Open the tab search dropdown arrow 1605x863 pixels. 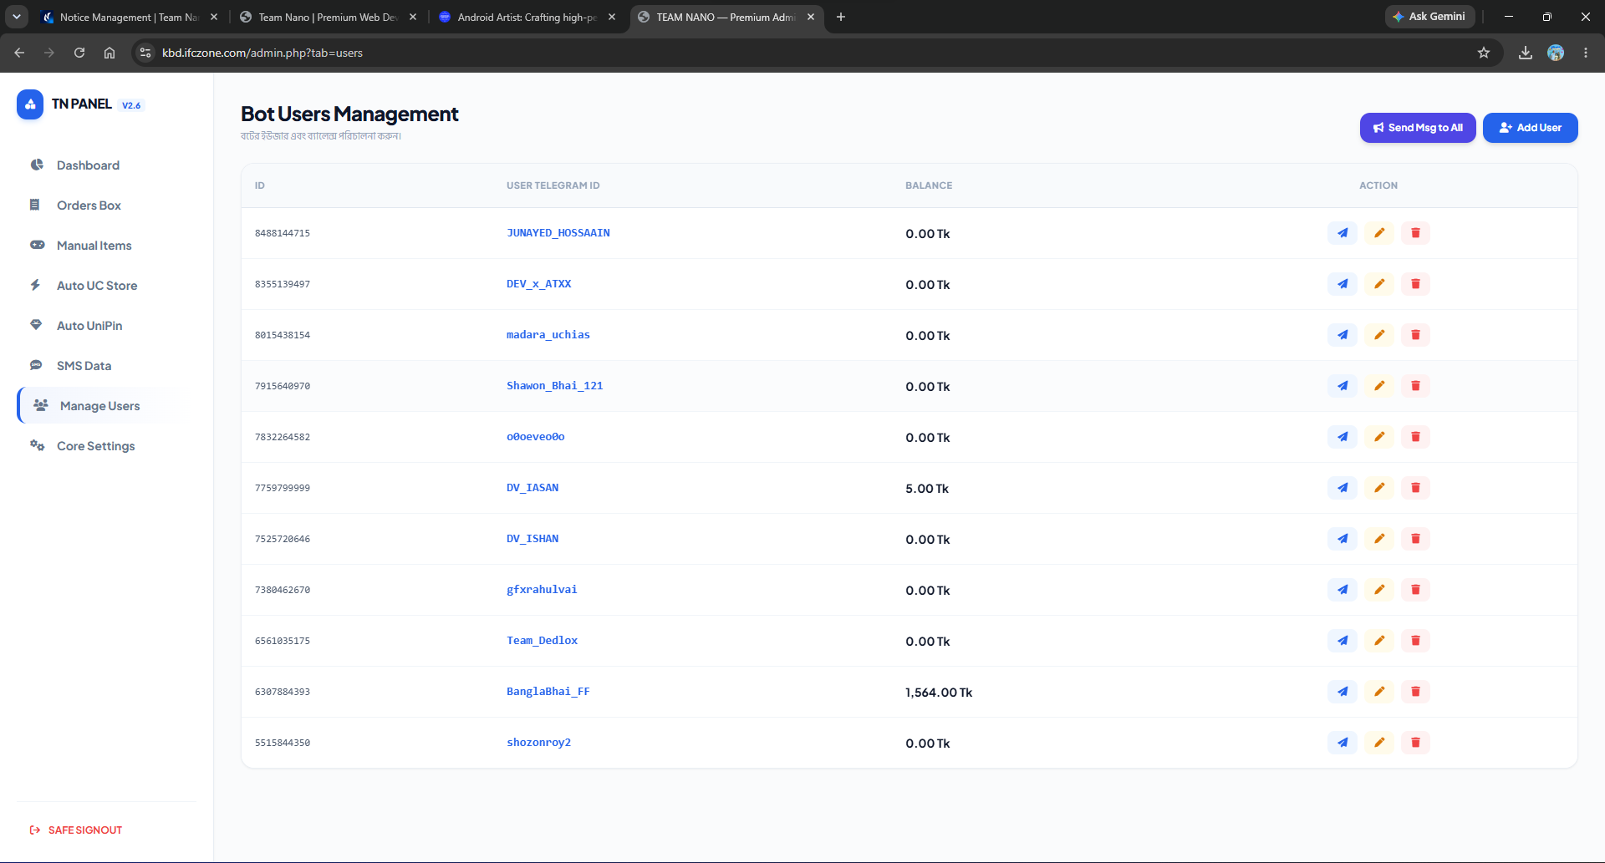pyautogui.click(x=17, y=17)
